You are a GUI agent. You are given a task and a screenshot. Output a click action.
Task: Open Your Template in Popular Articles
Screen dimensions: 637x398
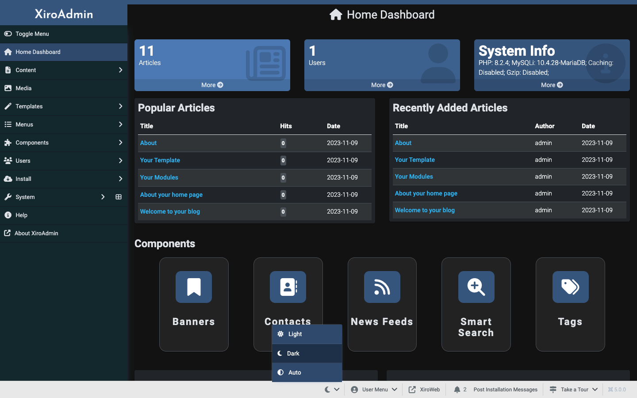point(160,160)
